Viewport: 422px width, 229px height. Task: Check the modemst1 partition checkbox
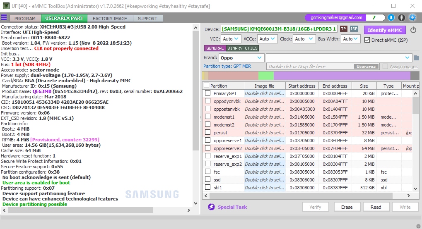pyautogui.click(x=207, y=117)
